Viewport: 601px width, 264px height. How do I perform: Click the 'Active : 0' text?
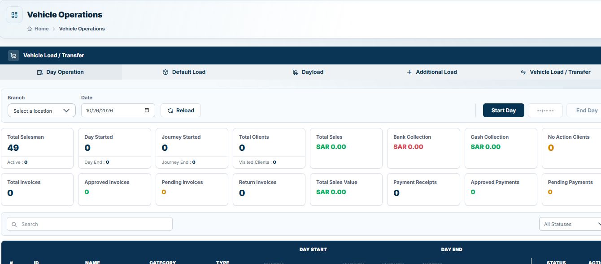click(17, 162)
